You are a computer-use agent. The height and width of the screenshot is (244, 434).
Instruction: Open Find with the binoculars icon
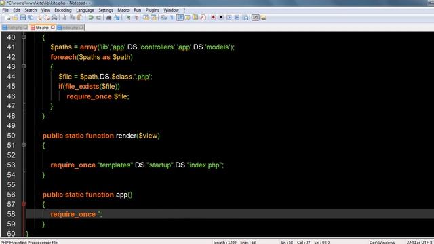click(x=108, y=18)
